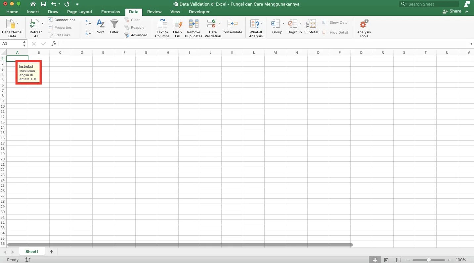Screen dimensions: 474x263
Task: Select row 10 header
Action: pos(3,106)
